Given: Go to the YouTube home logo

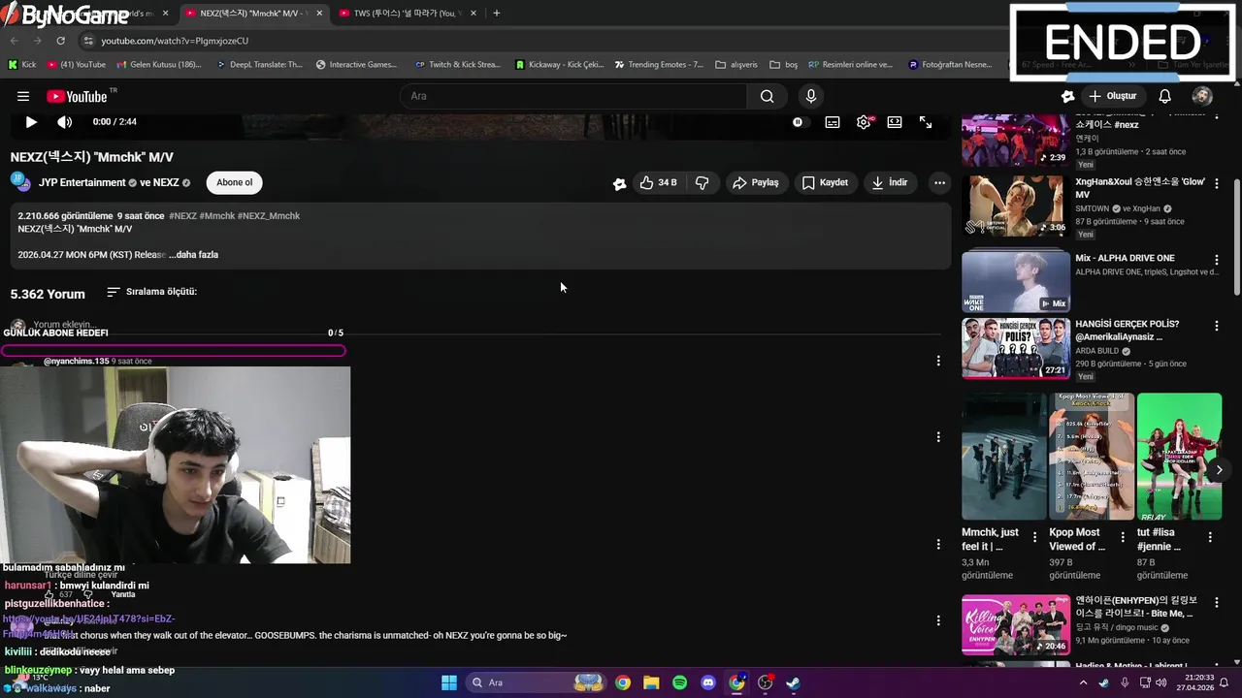Looking at the screenshot, I should pyautogui.click(x=76, y=96).
